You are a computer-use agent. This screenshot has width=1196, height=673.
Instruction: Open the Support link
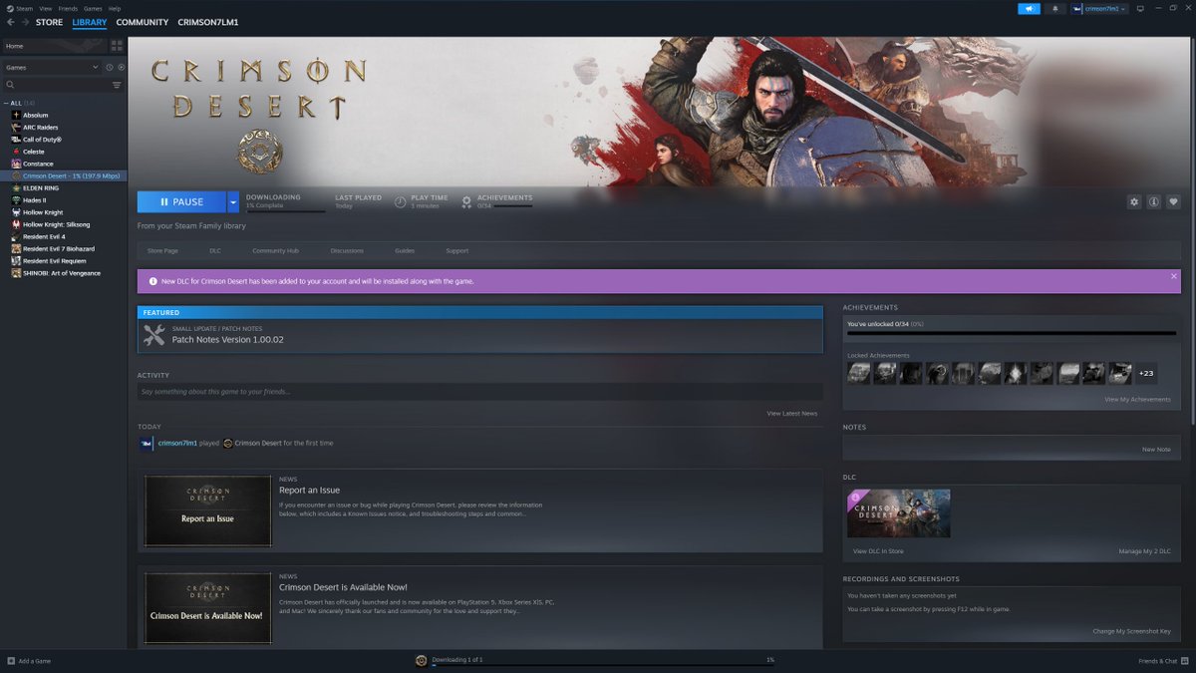click(x=457, y=251)
